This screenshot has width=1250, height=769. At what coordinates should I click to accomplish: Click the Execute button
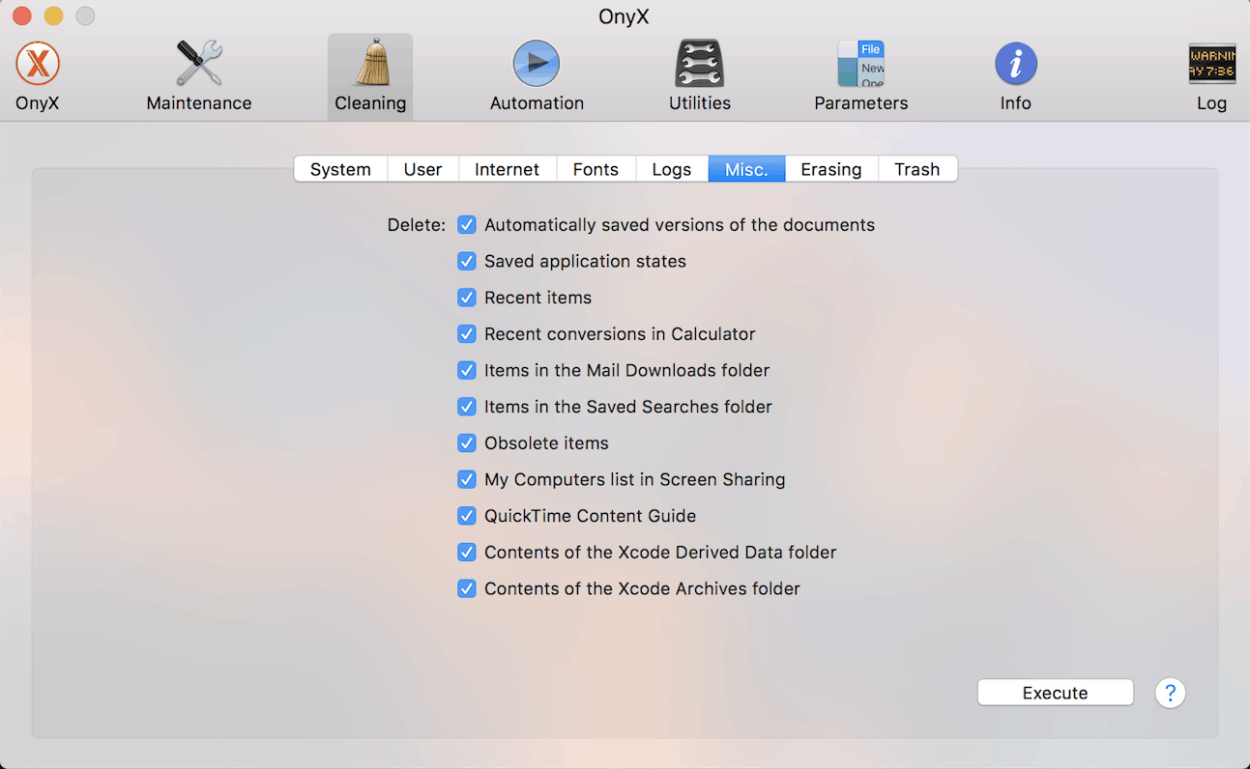(1055, 693)
